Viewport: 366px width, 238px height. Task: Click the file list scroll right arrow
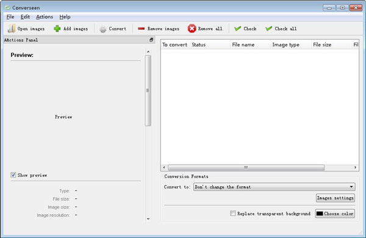[x=355, y=167]
